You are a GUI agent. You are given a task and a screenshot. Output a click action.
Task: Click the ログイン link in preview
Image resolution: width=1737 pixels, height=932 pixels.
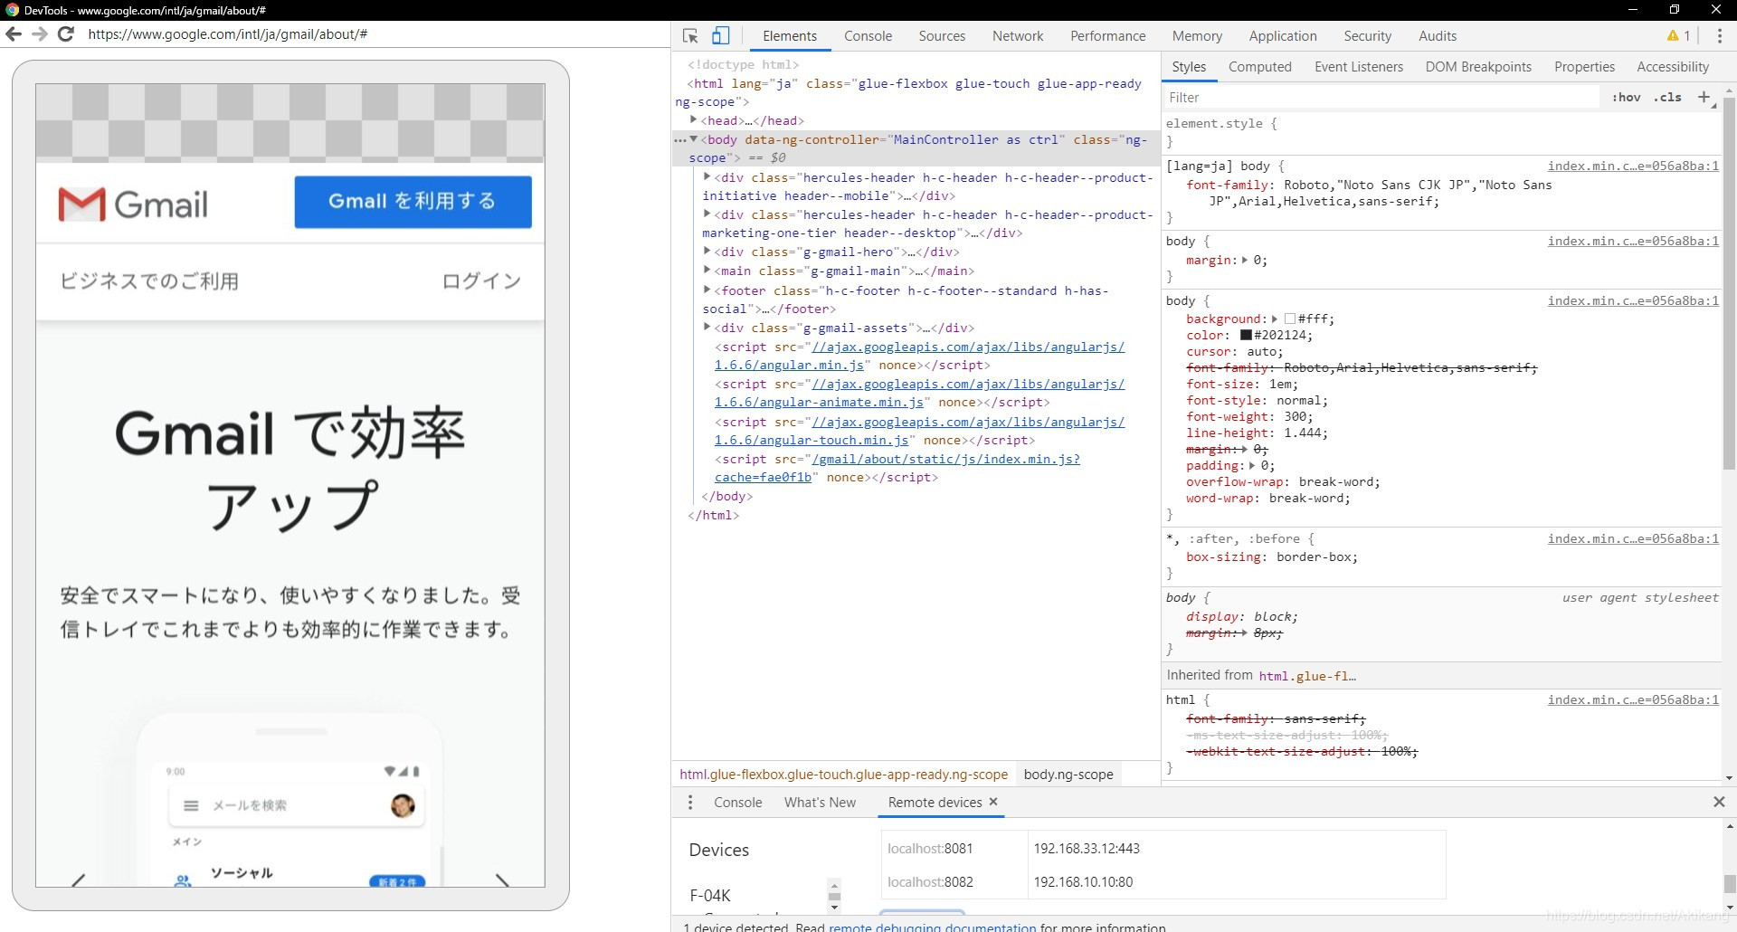coord(481,281)
